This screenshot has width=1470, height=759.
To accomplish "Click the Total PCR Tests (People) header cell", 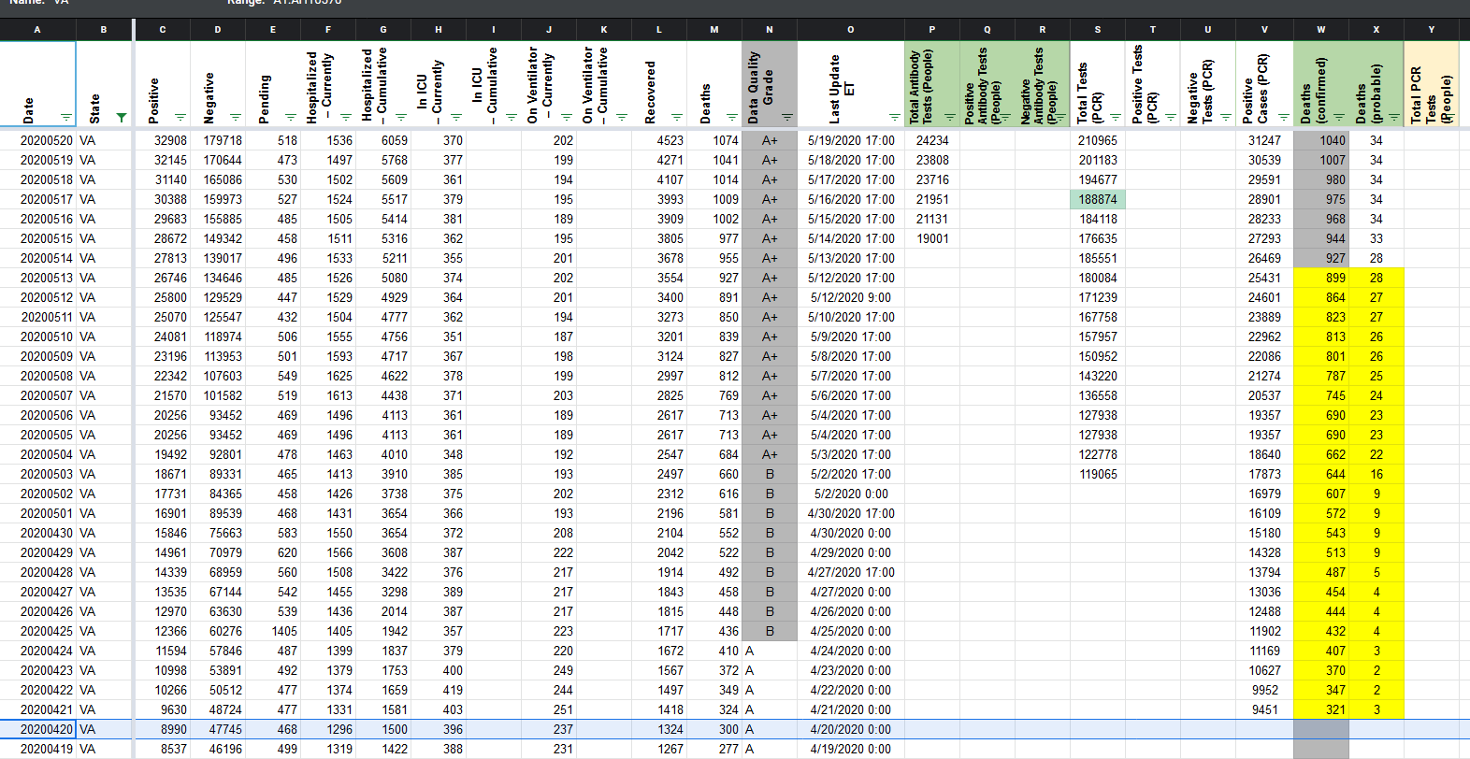I will point(1432,84).
